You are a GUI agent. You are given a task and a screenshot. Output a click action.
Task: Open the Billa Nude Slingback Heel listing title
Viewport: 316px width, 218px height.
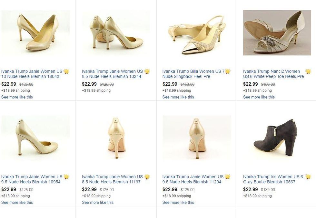coord(193,74)
